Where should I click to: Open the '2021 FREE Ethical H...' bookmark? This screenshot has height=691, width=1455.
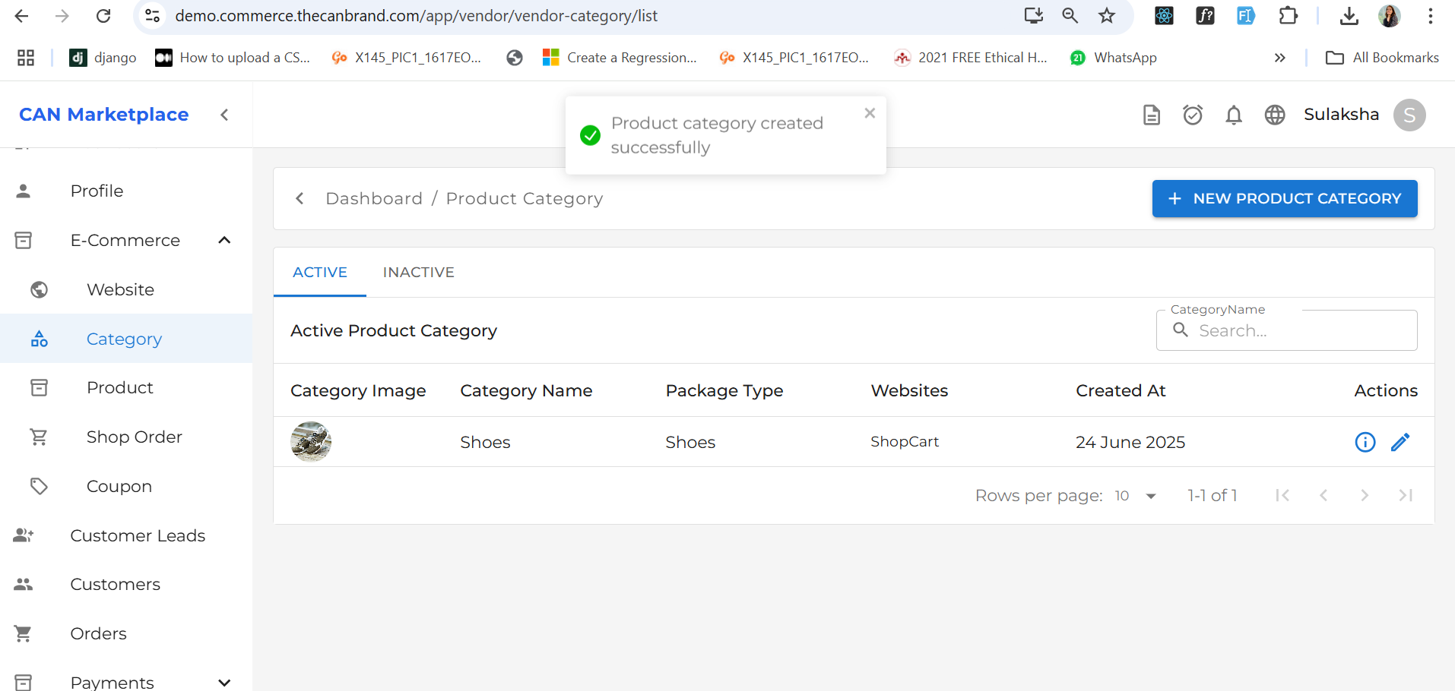tap(971, 58)
